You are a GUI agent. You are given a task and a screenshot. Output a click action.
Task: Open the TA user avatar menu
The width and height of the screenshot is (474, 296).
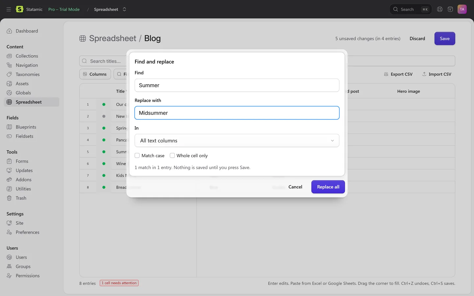pos(462,9)
